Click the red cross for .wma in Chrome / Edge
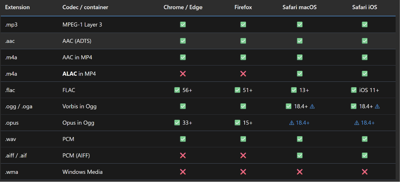Viewport: 400px width, 182px height. 183,172
